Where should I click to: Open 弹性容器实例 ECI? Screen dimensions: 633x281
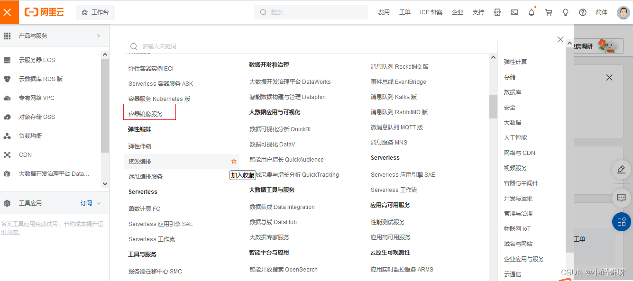coord(151,69)
